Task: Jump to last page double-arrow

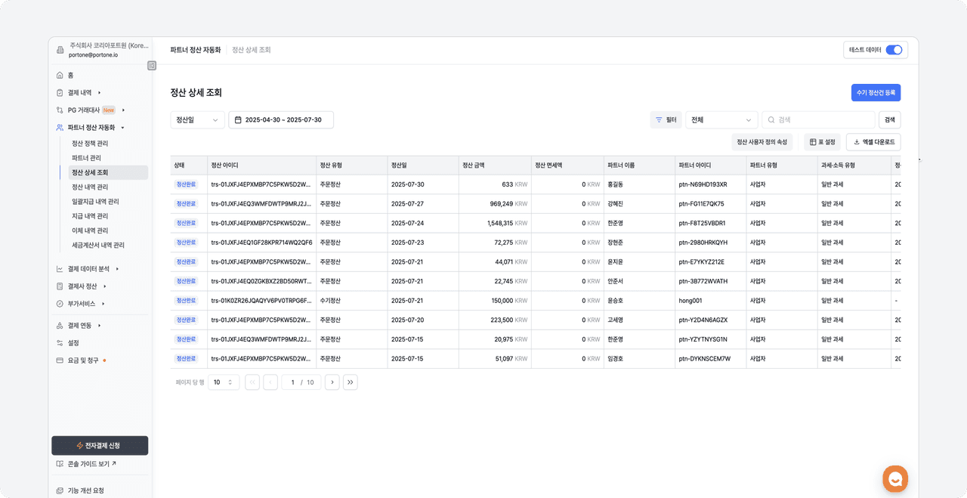Action: tap(350, 382)
